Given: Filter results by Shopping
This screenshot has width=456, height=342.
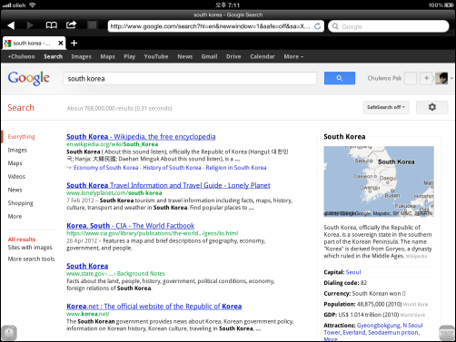Looking at the screenshot, I should click(x=20, y=203).
